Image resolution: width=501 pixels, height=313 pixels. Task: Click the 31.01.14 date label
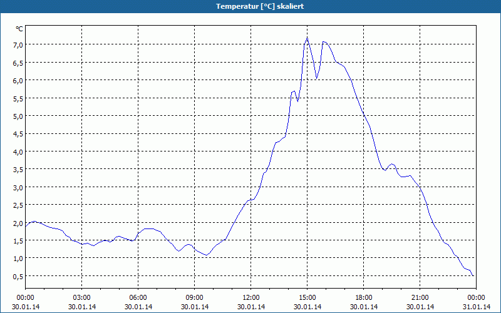pyautogui.click(x=477, y=307)
